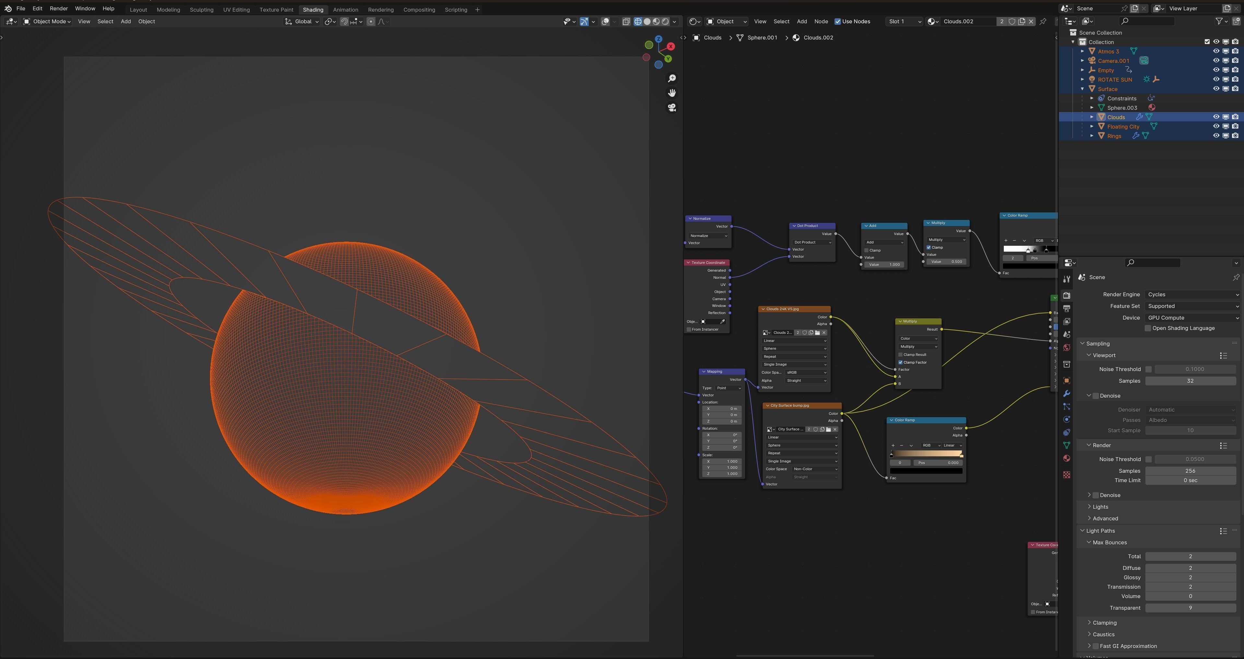Click the pan hand viewport gizmo

tap(672, 93)
